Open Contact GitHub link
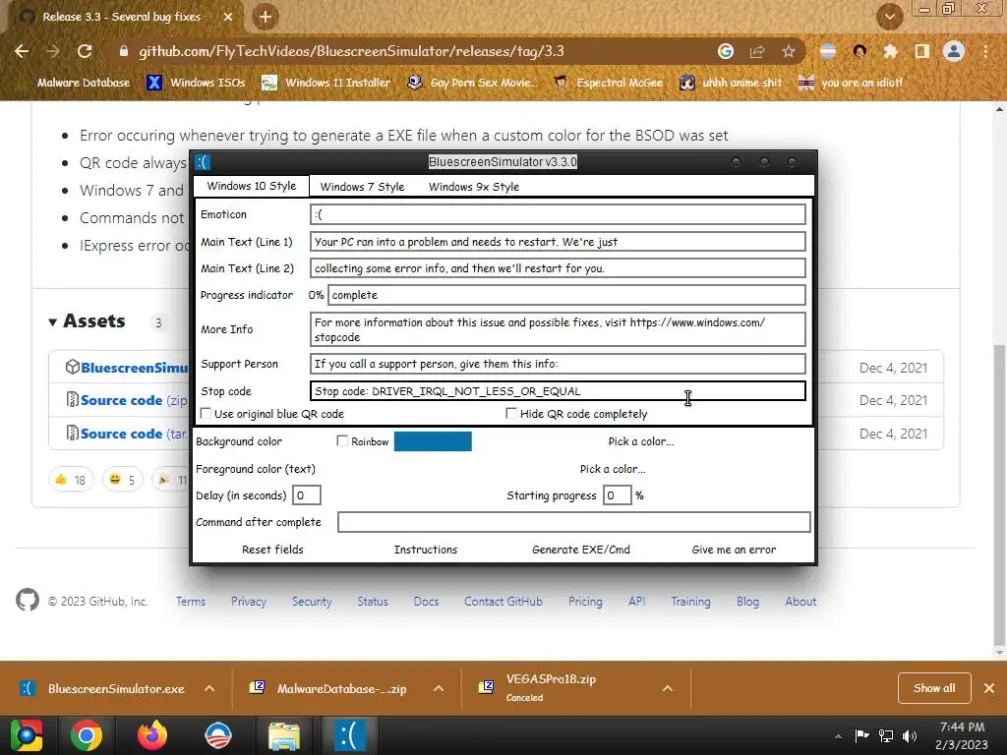This screenshot has width=1007, height=755. tap(503, 602)
